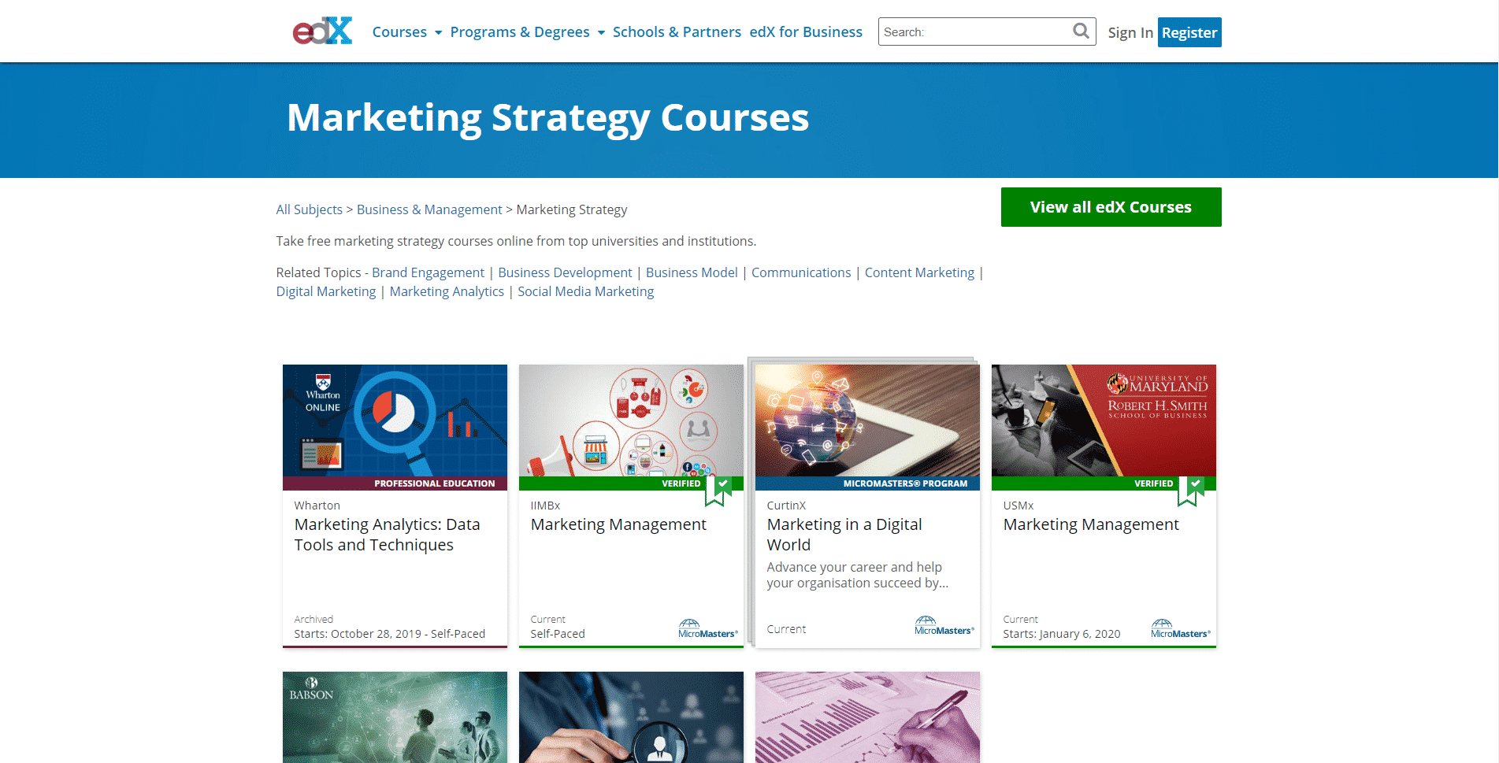
Task: Open Business Development related topic
Action: [565, 272]
